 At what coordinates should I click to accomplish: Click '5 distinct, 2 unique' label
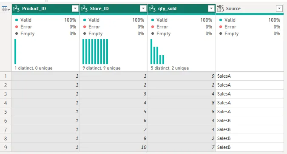pos(170,68)
